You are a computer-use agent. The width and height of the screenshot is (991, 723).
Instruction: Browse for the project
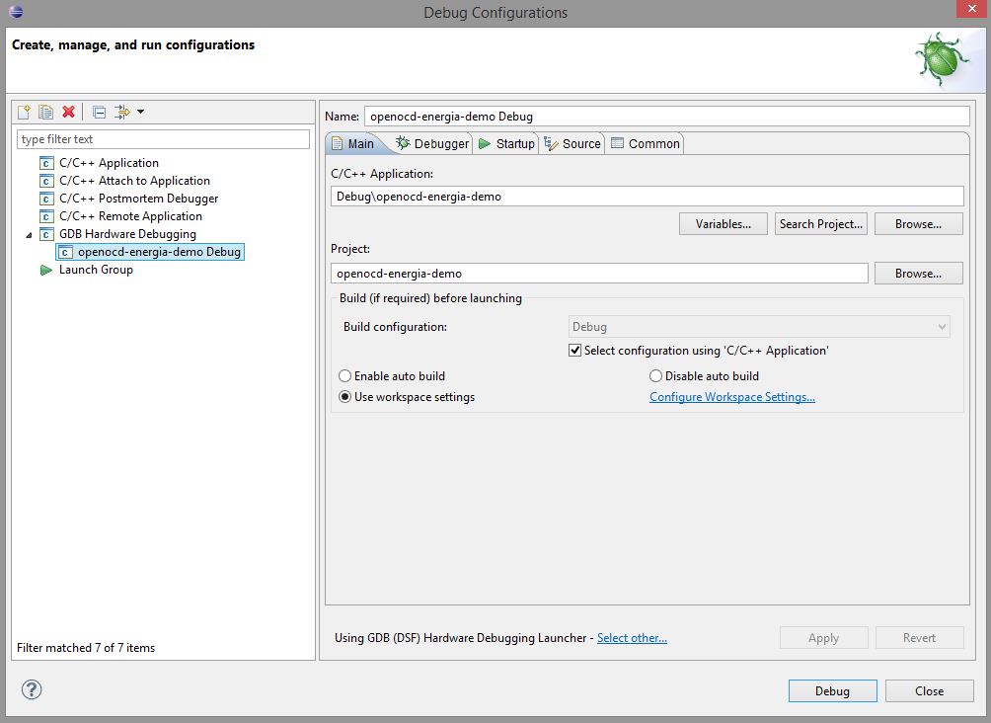(918, 274)
